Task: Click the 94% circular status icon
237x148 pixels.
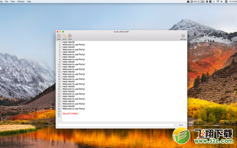Action: 192,1
